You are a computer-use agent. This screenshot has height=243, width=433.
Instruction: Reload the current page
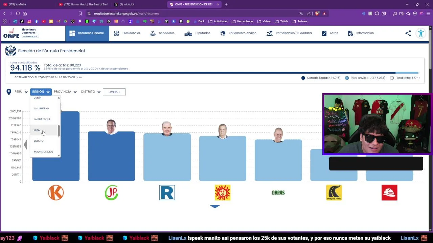click(x=18, y=13)
